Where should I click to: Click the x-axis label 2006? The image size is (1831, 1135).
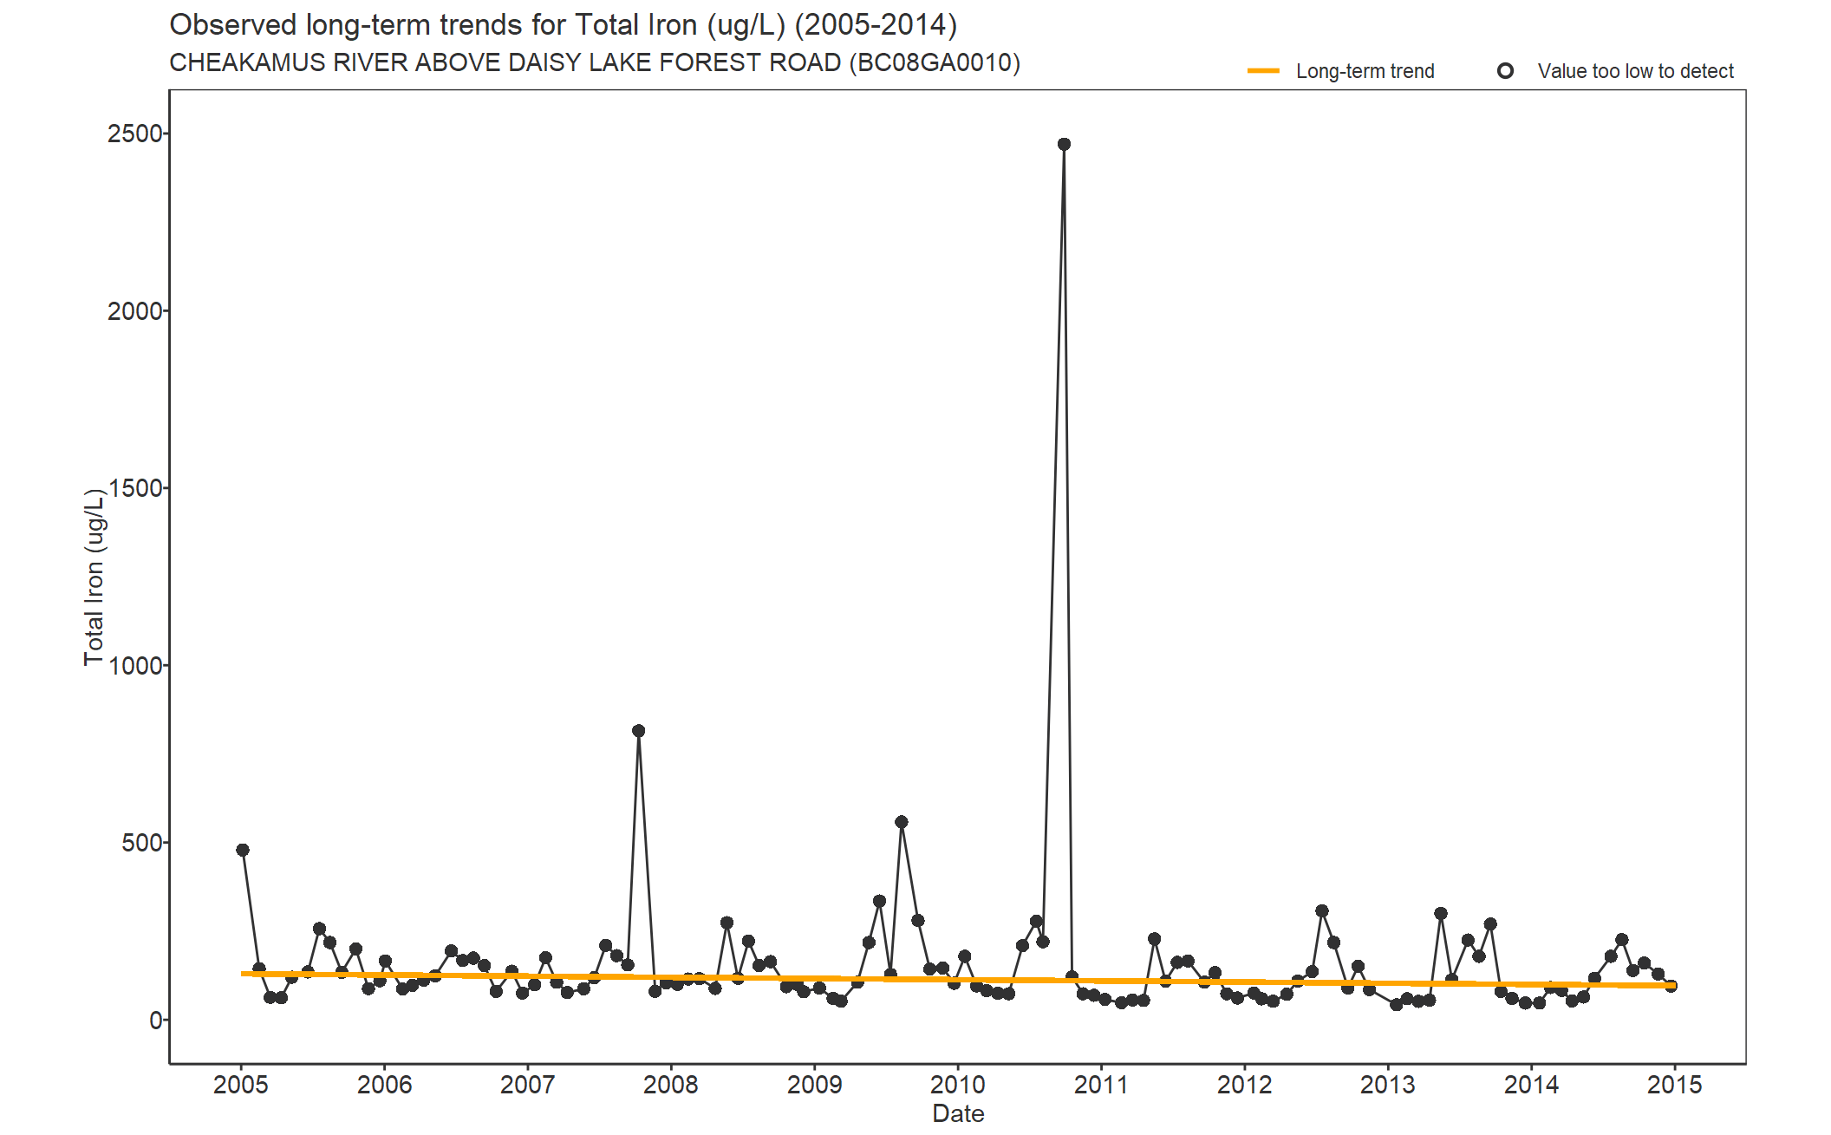(x=385, y=1085)
